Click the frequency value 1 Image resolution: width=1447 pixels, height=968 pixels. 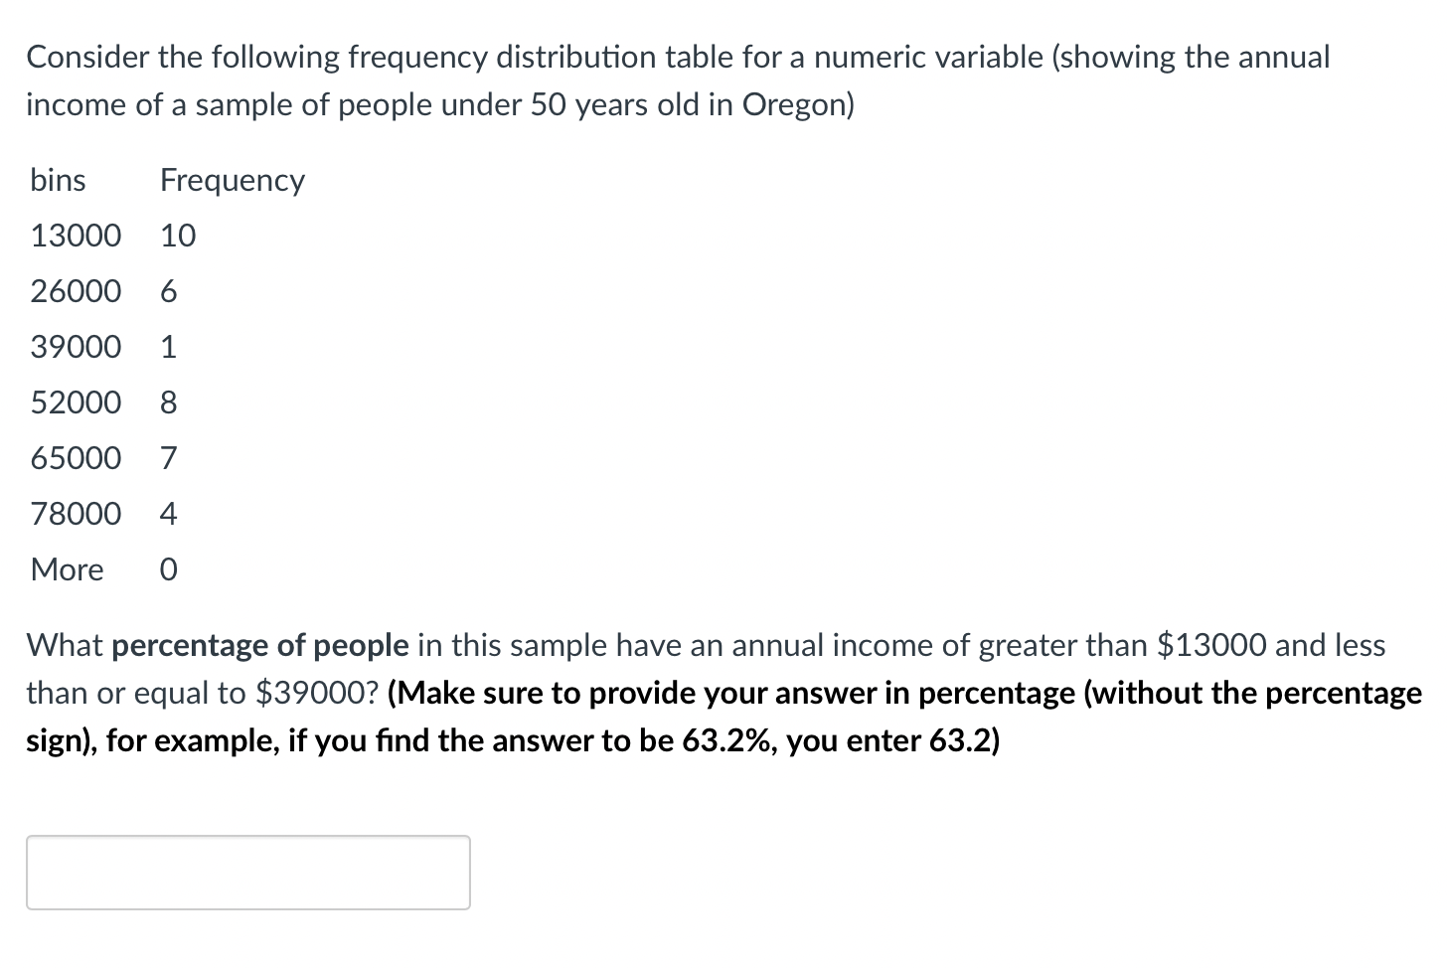click(167, 347)
